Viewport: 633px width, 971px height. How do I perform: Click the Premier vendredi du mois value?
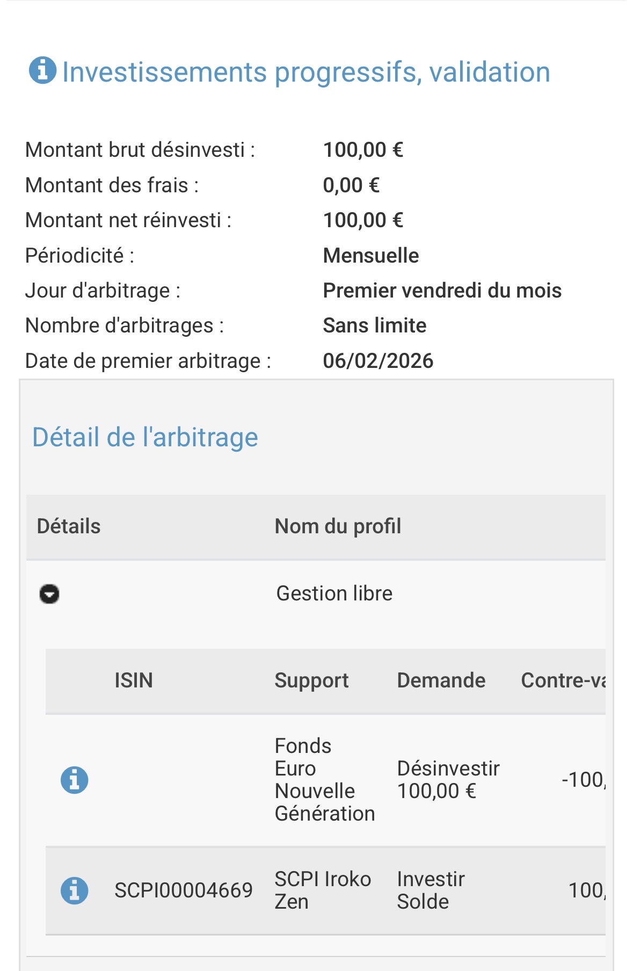442,291
